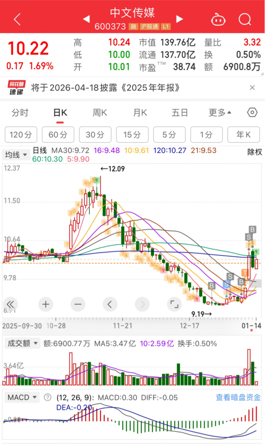Toggle the 除权 adjustment setting
Screen dimensions: 265x444
255,152
